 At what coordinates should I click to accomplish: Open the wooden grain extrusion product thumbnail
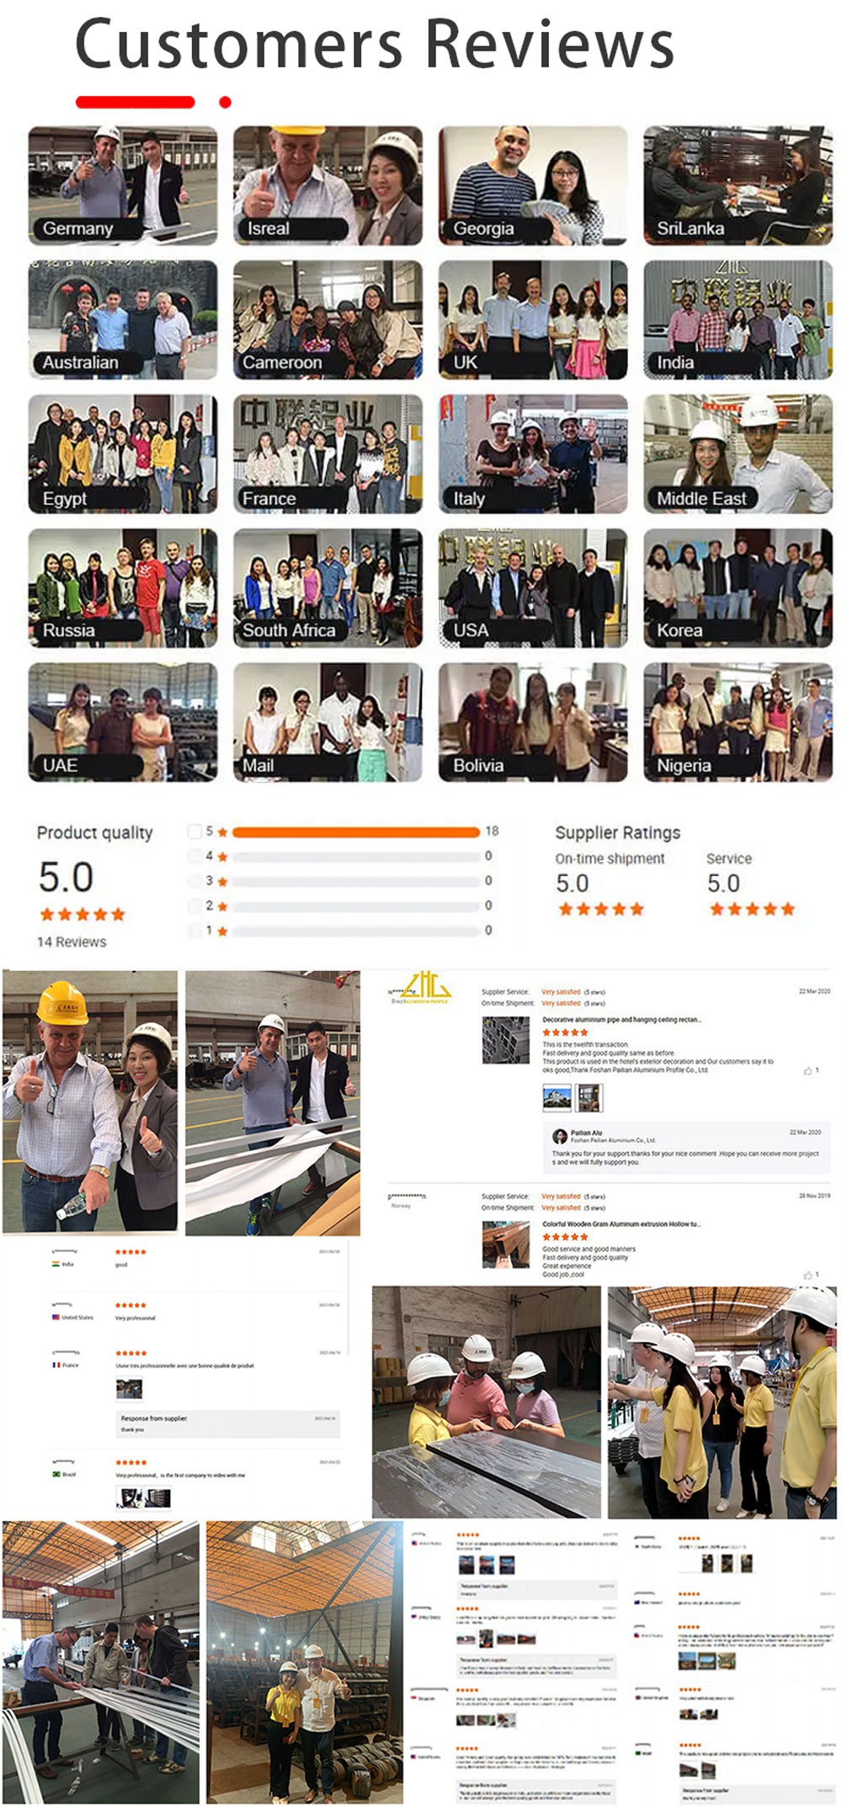pyautogui.click(x=506, y=1245)
